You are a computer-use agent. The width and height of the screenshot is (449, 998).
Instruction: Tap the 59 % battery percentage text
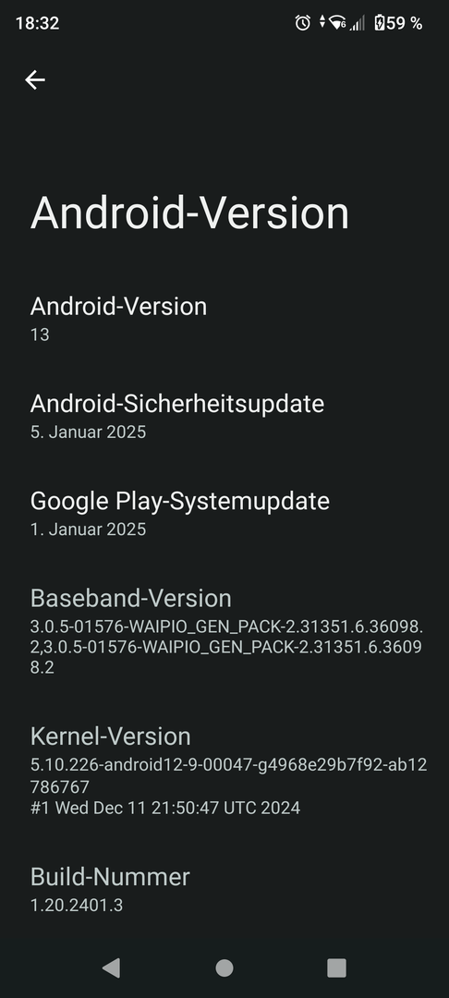click(x=405, y=23)
